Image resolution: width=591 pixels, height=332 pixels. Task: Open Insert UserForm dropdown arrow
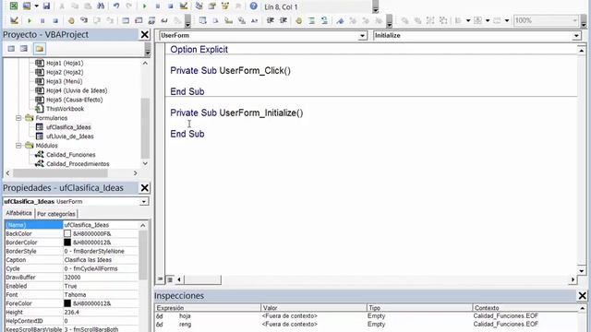37,6
